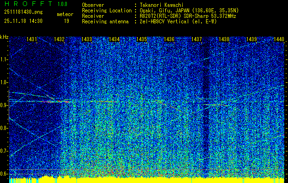288x183 pixels.
Task: Click the kHz axis unit label
Action: [4, 37]
